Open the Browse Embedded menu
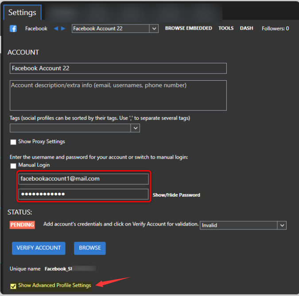 [188, 28]
